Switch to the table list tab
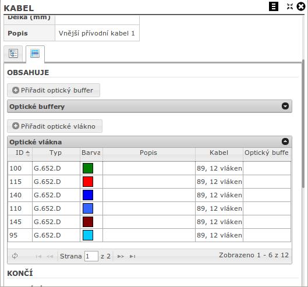Screen dimensions: 308x287 pos(35,54)
